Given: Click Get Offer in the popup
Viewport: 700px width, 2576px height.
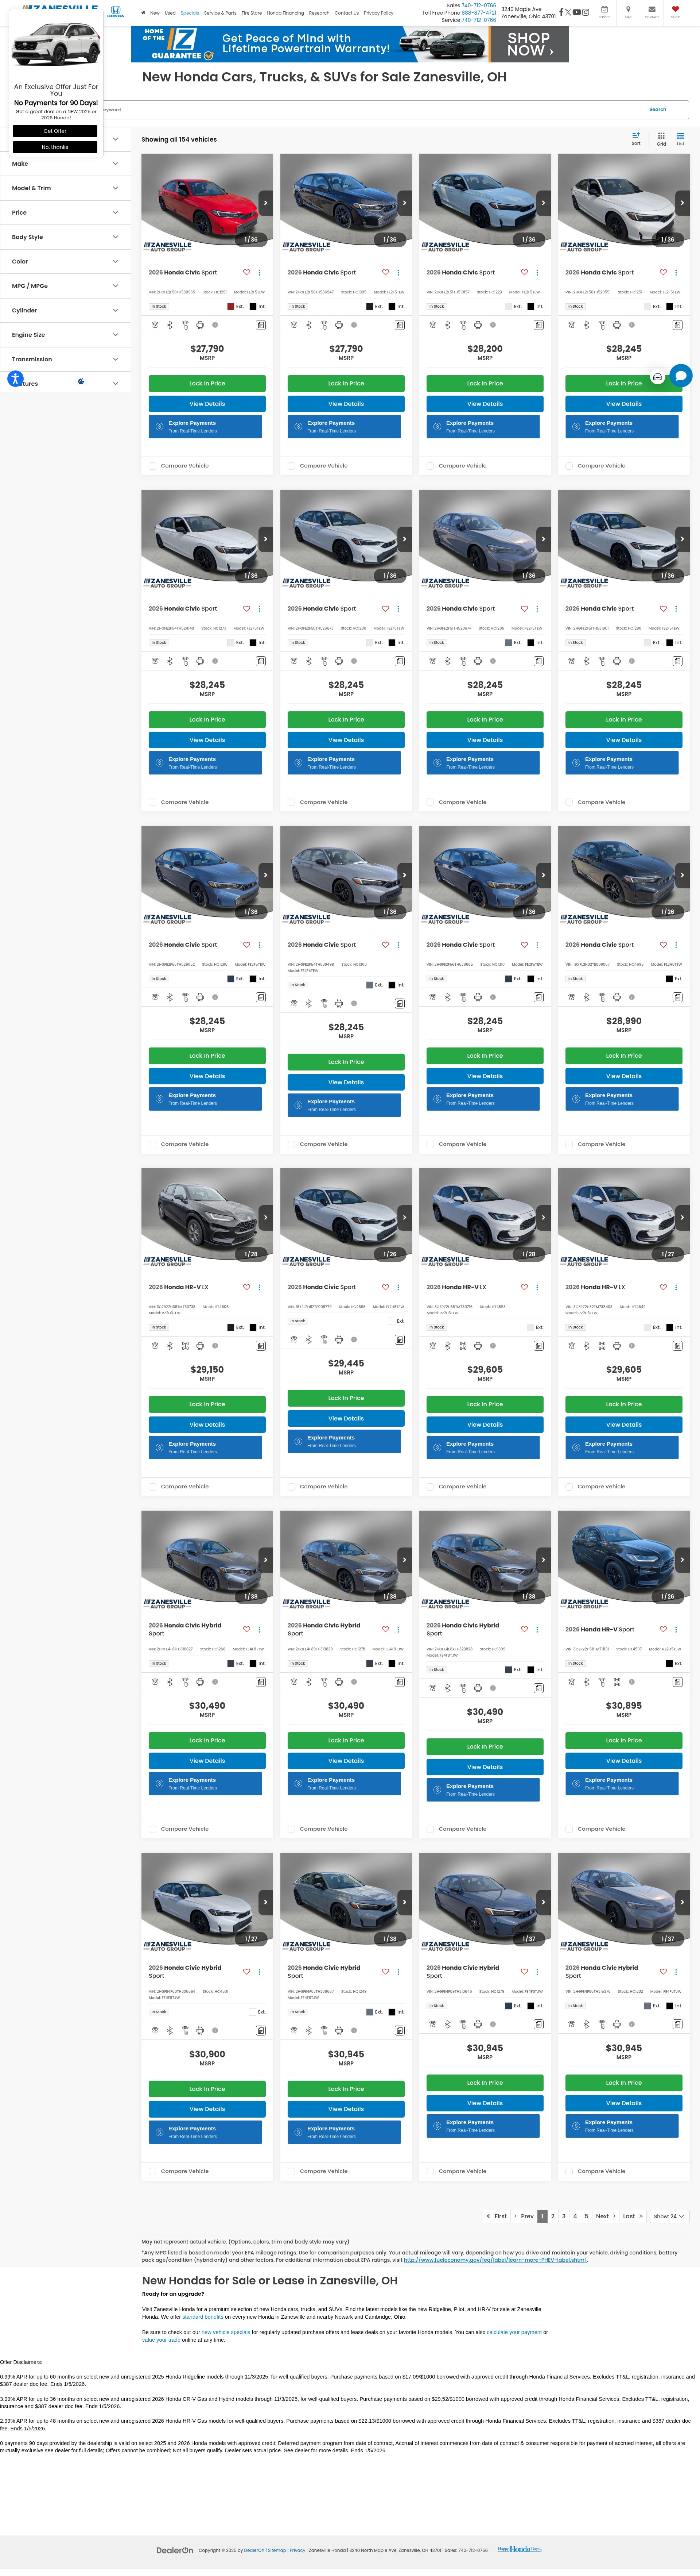Looking at the screenshot, I should click(x=55, y=131).
